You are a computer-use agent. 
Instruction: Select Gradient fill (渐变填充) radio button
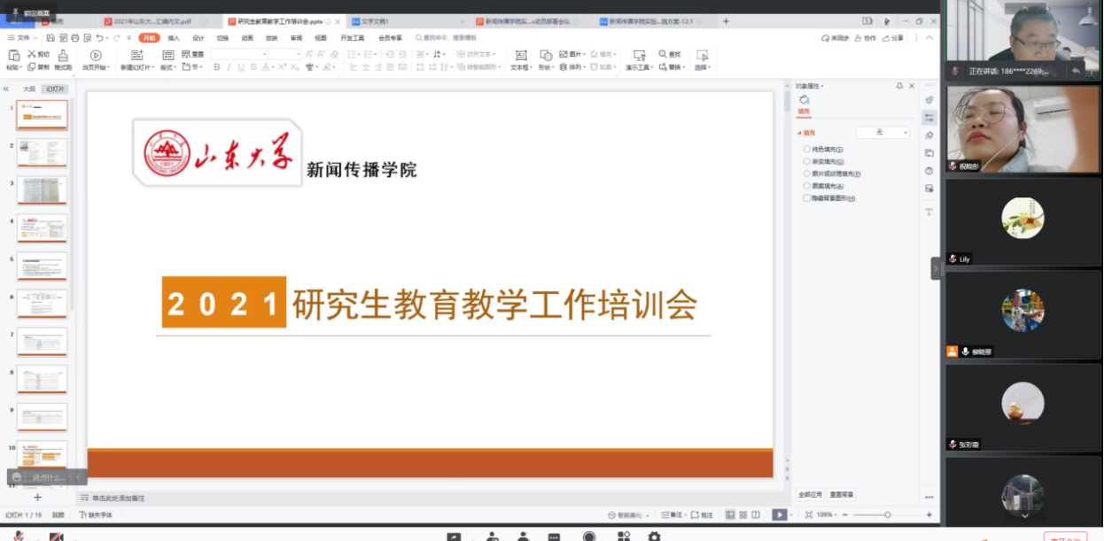point(806,162)
